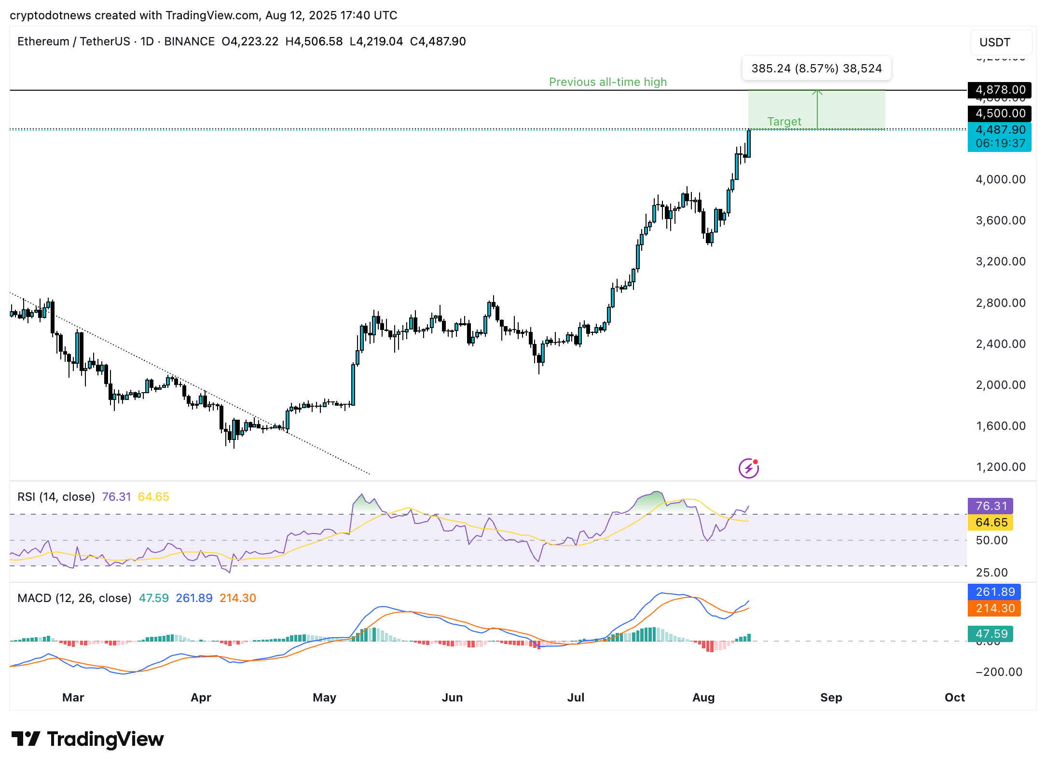Click the Target annotation label
The image size is (1046, 768).
(784, 122)
